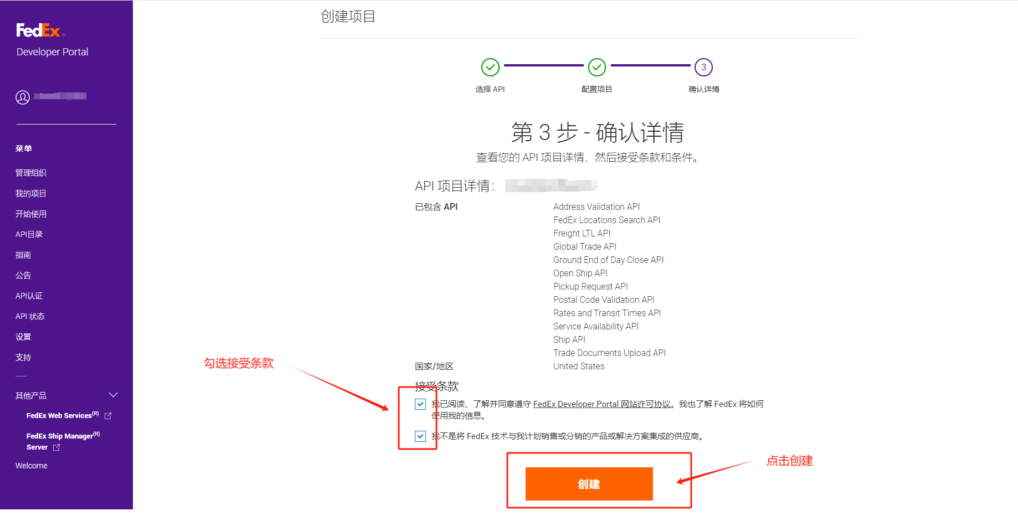Check the API 状态 page

tap(30, 316)
